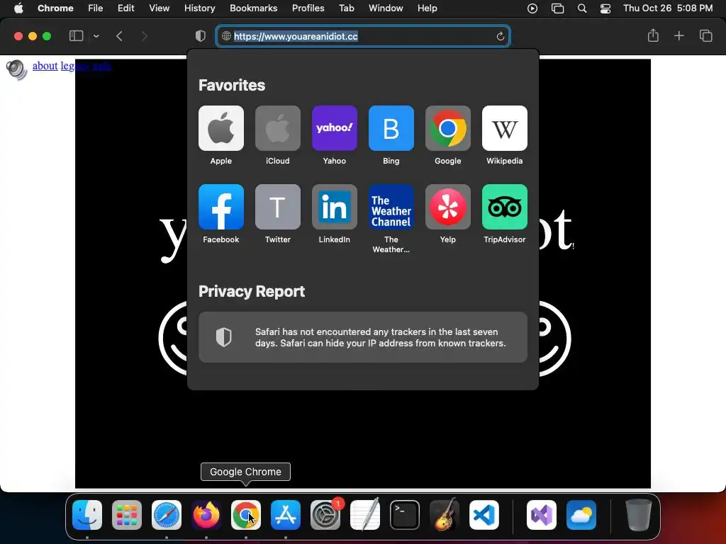Image resolution: width=726 pixels, height=544 pixels.
Task: Open a new tab with the plus icon
Action: pyautogui.click(x=678, y=35)
